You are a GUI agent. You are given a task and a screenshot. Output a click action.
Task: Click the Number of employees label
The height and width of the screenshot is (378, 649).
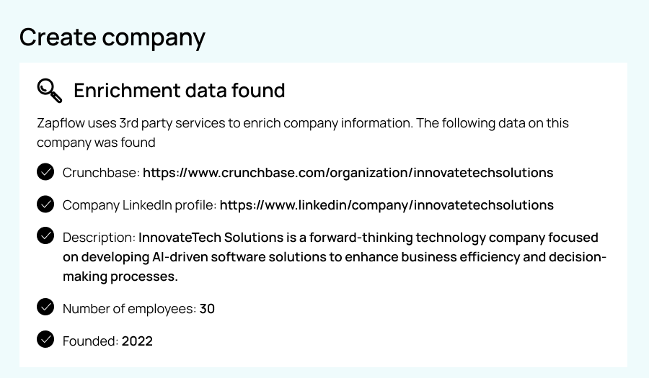(129, 309)
